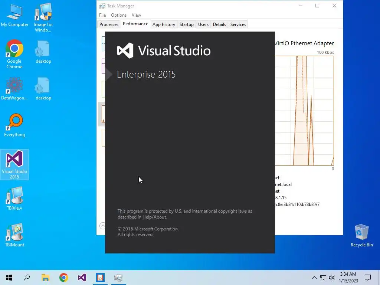Switch to the Details tab
This screenshot has height=285, width=380.
tap(220, 24)
